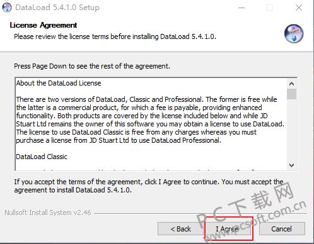Accept the license with I Agree

coord(228,229)
